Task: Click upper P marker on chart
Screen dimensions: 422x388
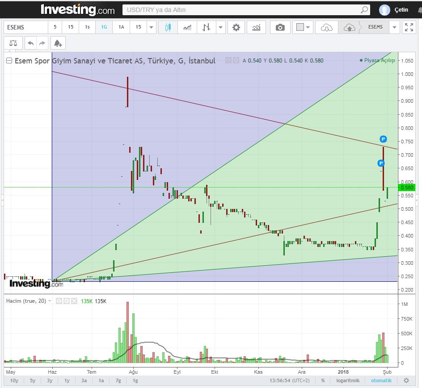Action: coord(383,139)
